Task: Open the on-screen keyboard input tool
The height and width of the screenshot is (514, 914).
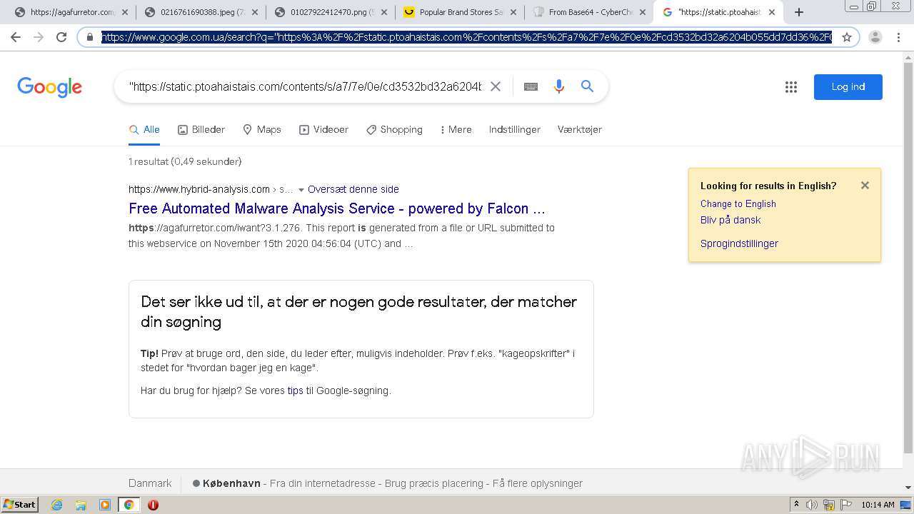Action: (531, 86)
